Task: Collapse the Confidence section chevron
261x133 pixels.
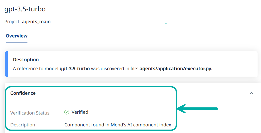Action: click(x=251, y=93)
